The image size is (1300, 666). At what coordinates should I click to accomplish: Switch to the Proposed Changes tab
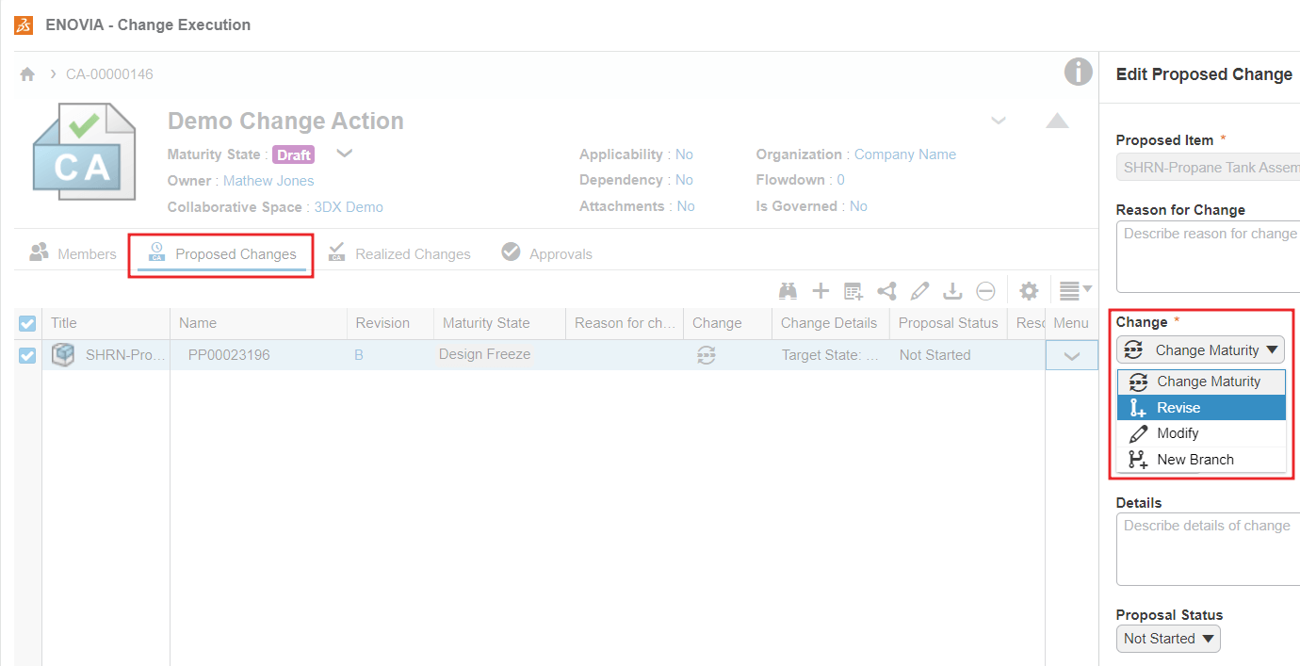pyautogui.click(x=222, y=253)
